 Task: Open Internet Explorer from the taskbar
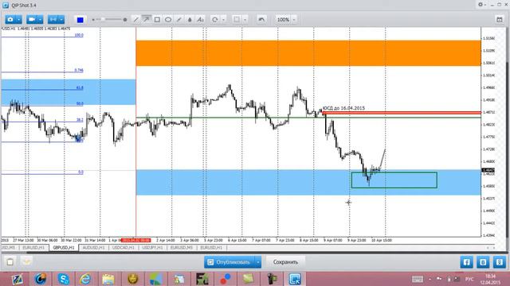pos(85,279)
